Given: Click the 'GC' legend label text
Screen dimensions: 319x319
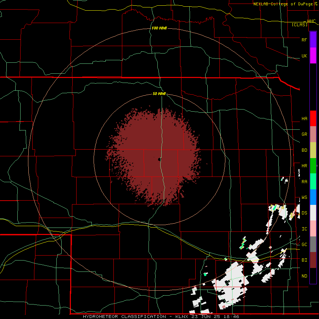Looking at the screenshot, I should [304, 245].
